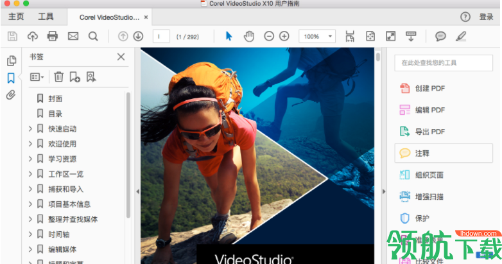
Task: Expand the 欢迎使用 bookmark
Action: [30, 144]
